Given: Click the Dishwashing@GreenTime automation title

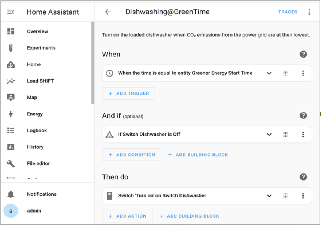Looking at the screenshot, I should (167, 12).
